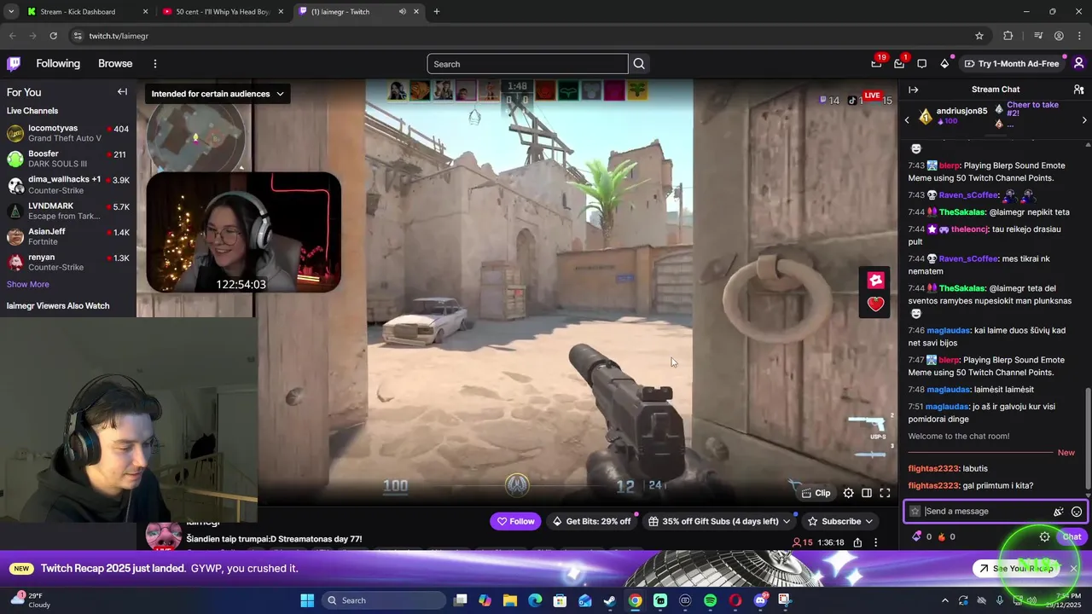
Task: Open renyan Counter-Strike channel
Action: coord(68,262)
